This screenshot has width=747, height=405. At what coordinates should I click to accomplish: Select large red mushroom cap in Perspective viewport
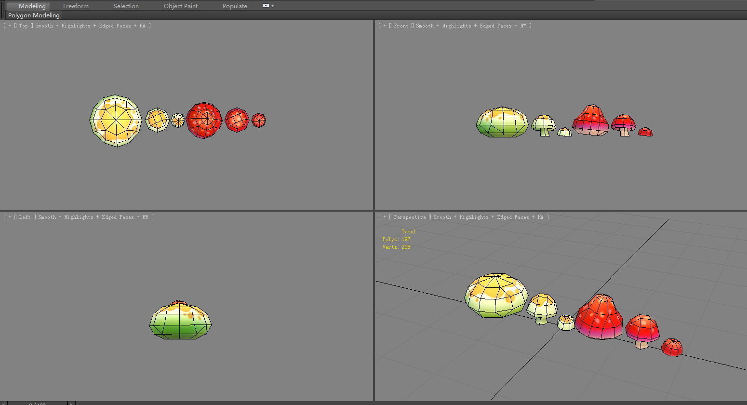[599, 316]
